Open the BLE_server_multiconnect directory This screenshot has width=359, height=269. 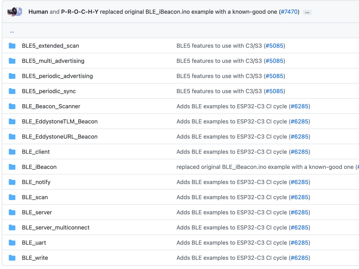[56, 228]
